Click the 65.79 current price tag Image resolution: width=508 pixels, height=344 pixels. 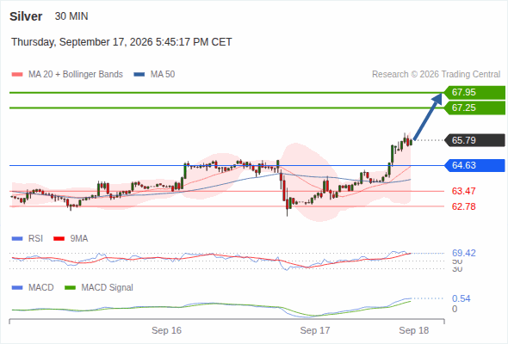(x=474, y=140)
